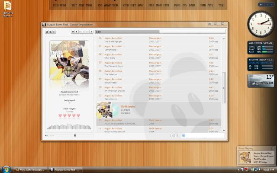Image resolution: width=277 pixels, height=173 pixels.
Task: Click the first layout view icon
Action: click(47, 32)
